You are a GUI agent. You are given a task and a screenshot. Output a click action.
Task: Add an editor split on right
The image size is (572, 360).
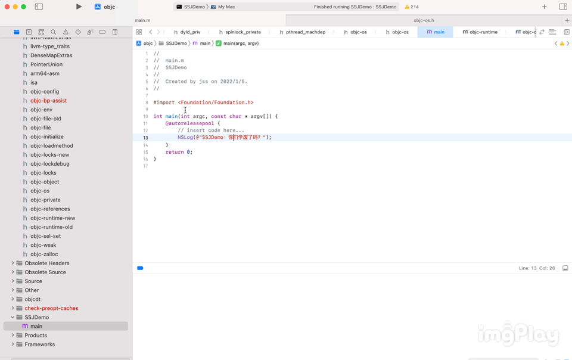[567, 32]
